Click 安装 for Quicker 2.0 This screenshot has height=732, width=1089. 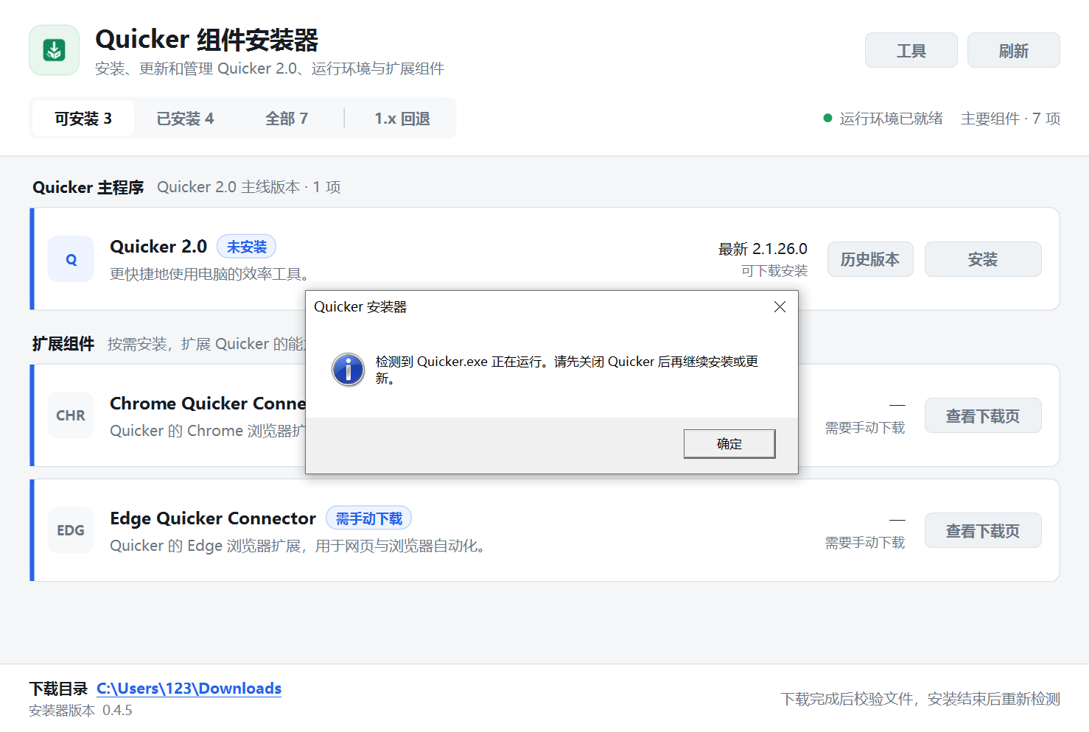pyautogui.click(x=983, y=259)
